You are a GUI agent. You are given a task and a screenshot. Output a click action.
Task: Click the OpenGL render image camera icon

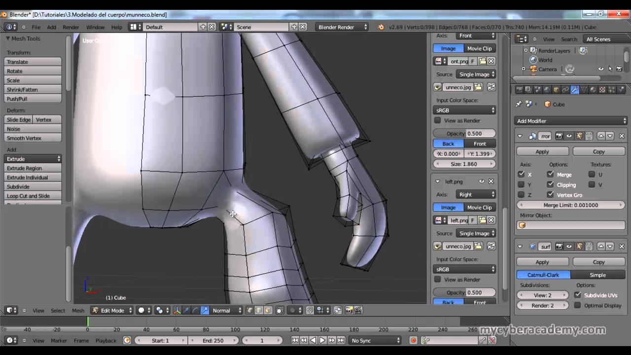[348, 310]
